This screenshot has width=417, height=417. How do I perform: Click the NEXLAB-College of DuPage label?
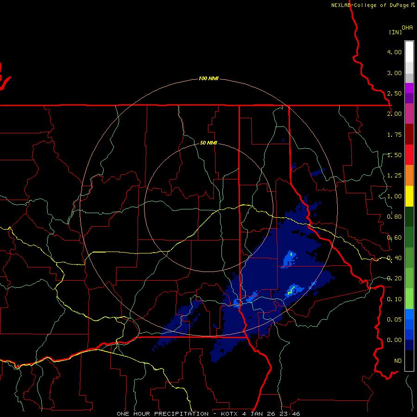tap(371, 5)
